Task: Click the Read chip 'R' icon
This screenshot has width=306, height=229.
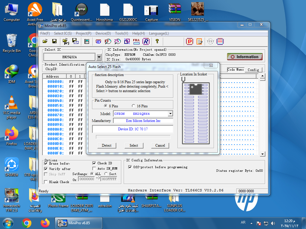Action: [146, 41]
